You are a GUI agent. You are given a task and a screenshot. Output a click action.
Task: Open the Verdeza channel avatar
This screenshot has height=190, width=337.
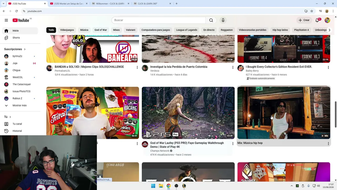click(145, 68)
